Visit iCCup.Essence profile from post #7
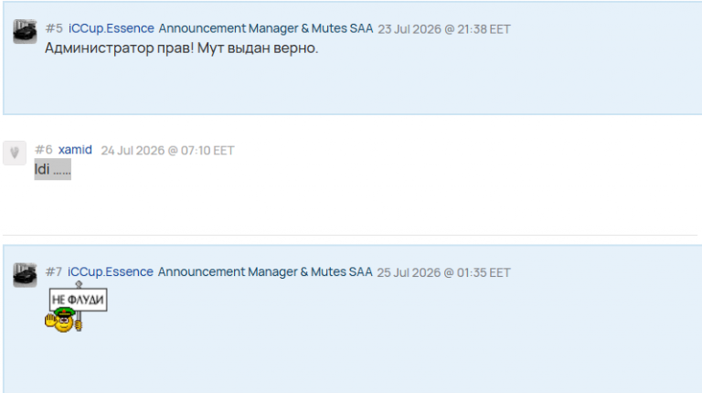The height and width of the screenshot is (393, 702). 111,271
